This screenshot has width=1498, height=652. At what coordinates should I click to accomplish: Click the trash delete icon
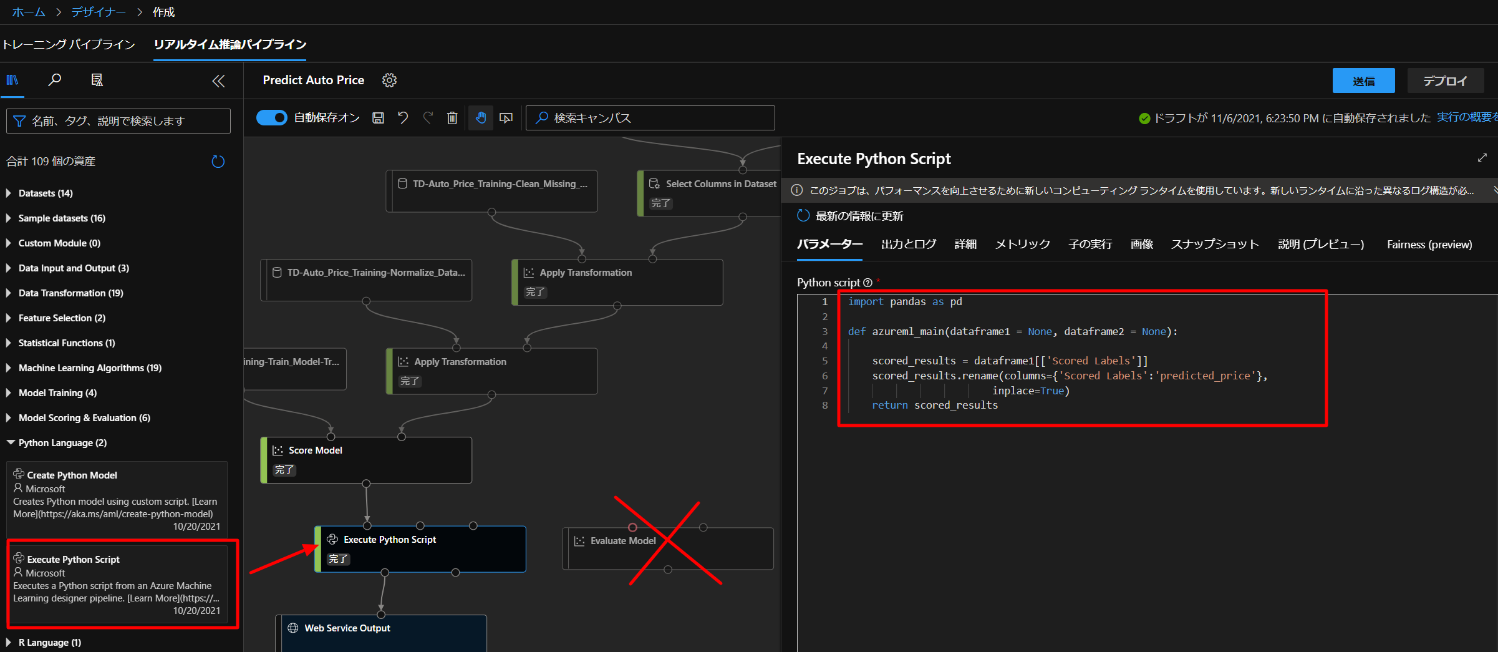pyautogui.click(x=452, y=118)
